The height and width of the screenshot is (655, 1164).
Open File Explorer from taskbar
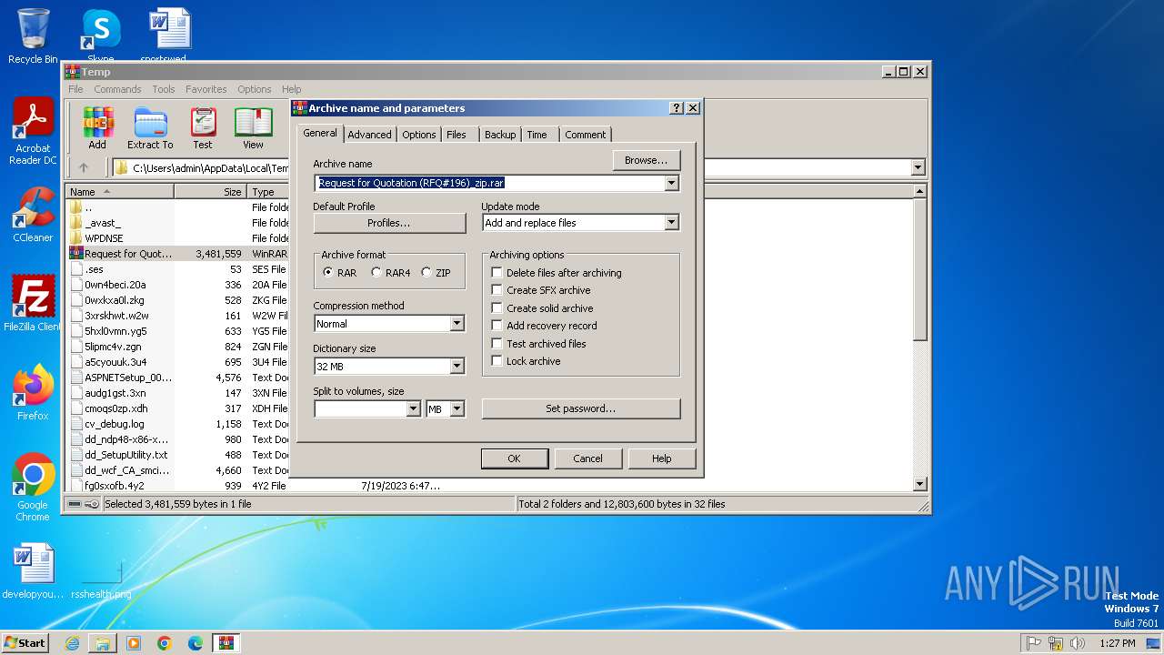click(x=103, y=643)
